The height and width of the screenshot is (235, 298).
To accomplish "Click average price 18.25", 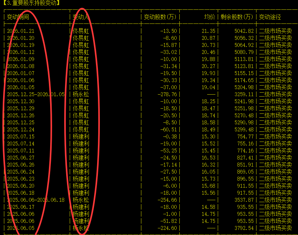I will (208, 101).
